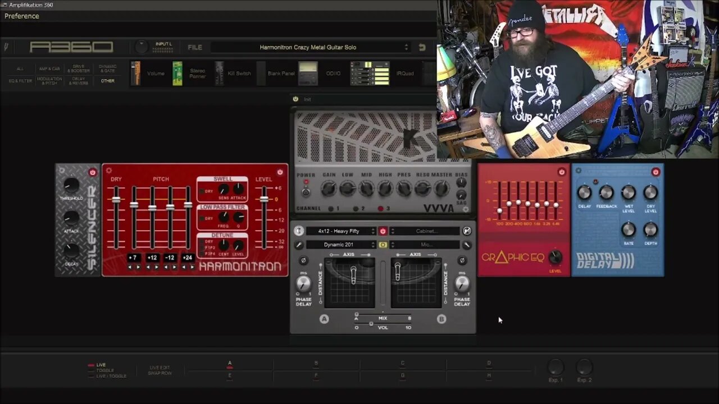Screen dimensions: 719x404
Task: Invert phase on cabinet A side
Action: (303, 260)
